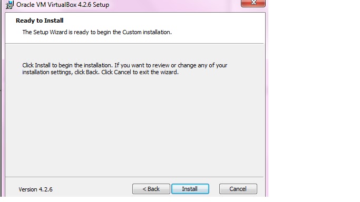Close the Oracle VM VirtualBox Setup window

click(253, 3)
